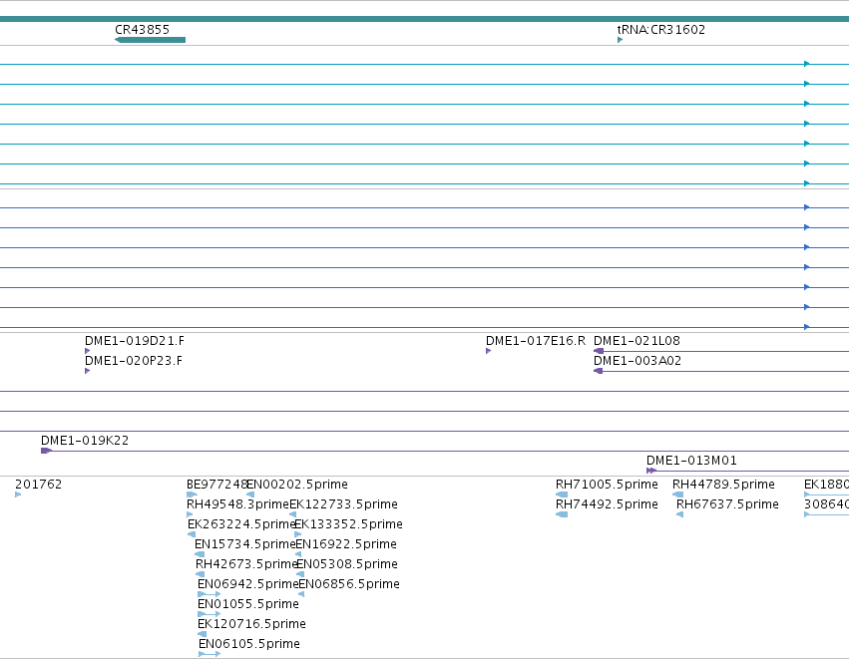Select the RH44789.5prime feature glyph
This screenshot has width=849, height=659.
click(x=677, y=494)
